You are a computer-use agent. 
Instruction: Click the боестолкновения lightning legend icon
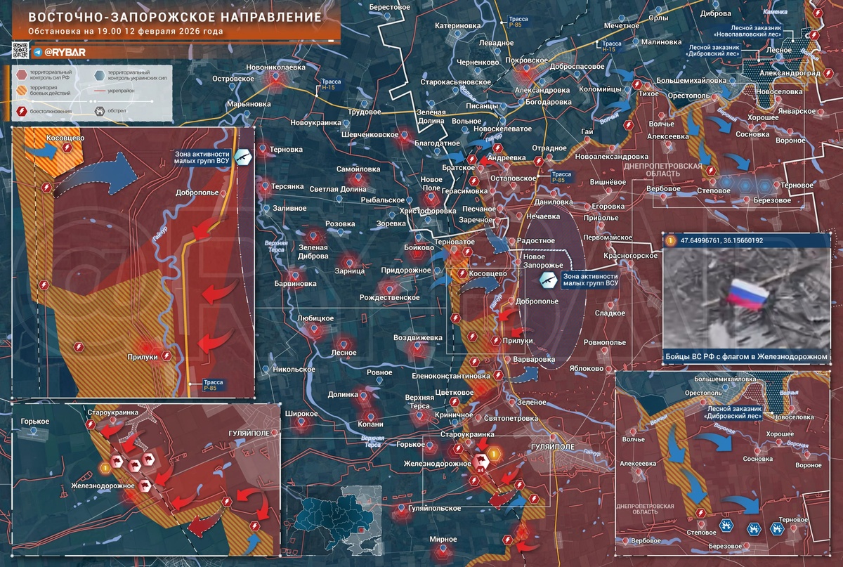[21, 111]
